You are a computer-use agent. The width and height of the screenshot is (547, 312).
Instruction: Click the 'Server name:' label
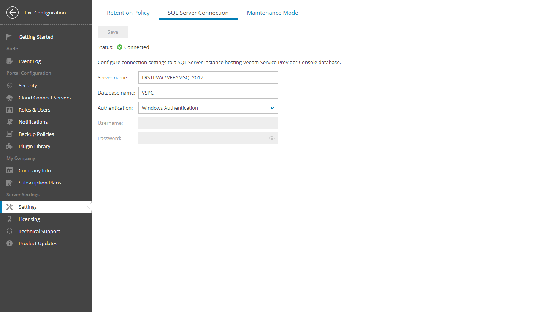(x=113, y=77)
